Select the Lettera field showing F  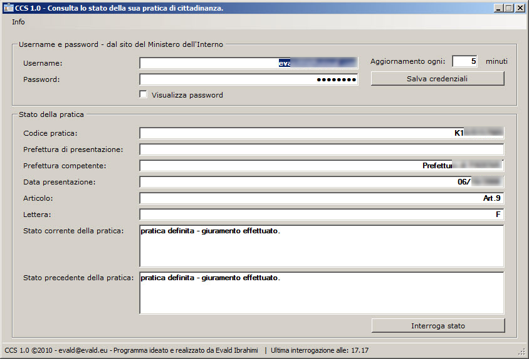pyautogui.click(x=321, y=215)
